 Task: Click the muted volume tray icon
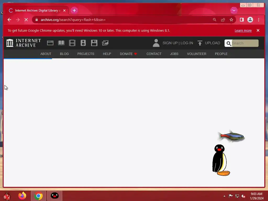pos(243,196)
